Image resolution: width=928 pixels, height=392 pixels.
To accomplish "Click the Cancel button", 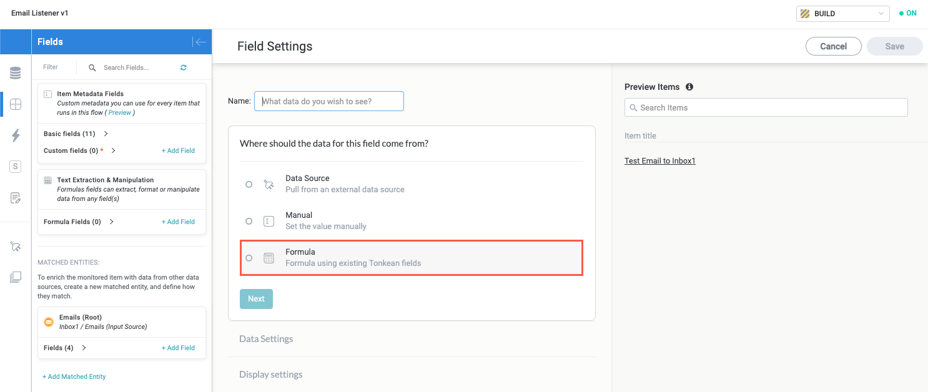I will (x=833, y=46).
